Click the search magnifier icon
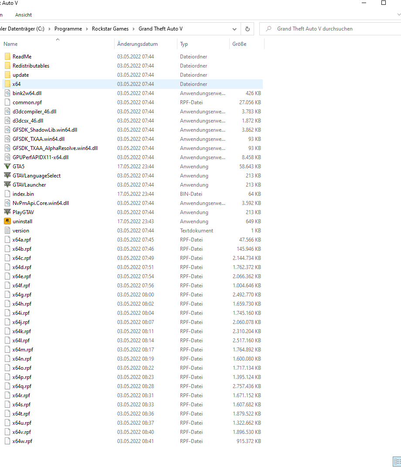Screen dimensions: 401x467 pyautogui.click(x=268, y=29)
